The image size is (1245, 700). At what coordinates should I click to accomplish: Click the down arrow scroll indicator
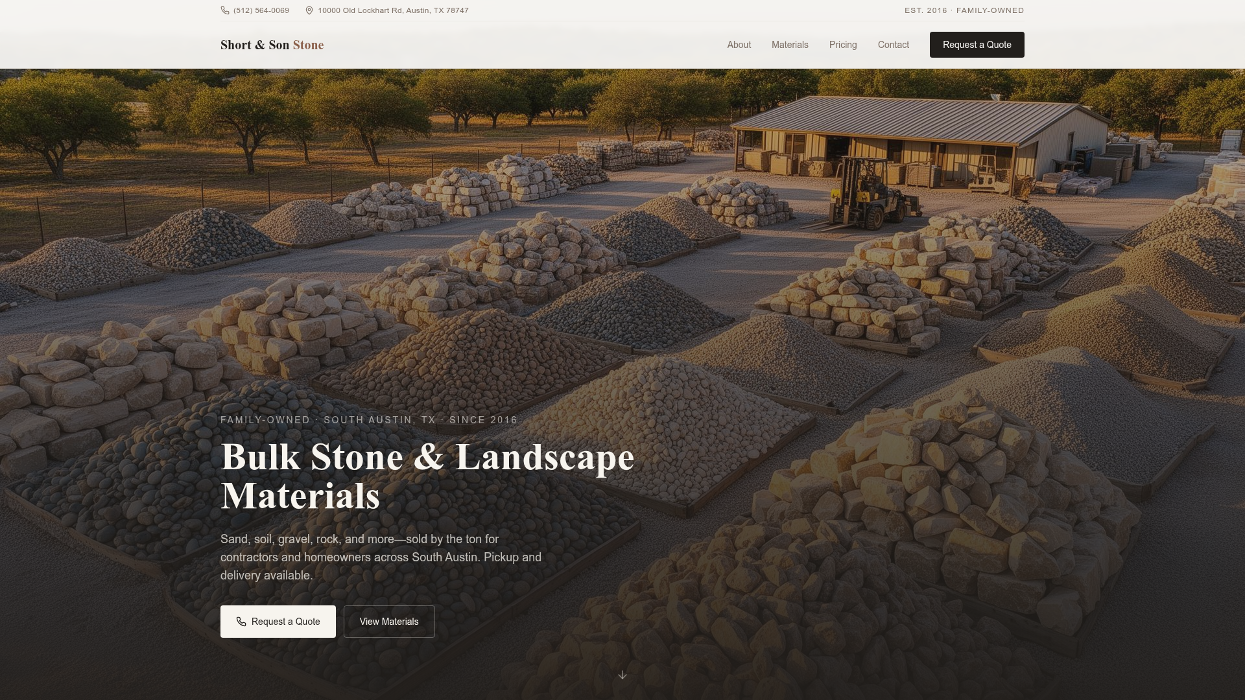pyautogui.click(x=622, y=675)
